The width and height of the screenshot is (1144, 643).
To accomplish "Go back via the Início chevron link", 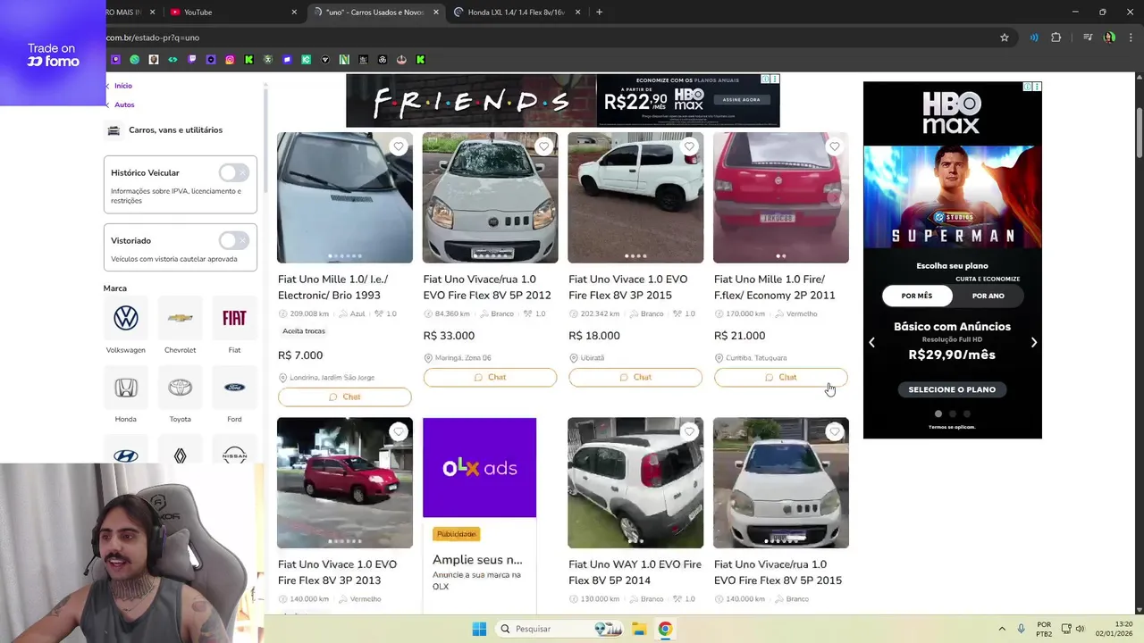I will [119, 86].
